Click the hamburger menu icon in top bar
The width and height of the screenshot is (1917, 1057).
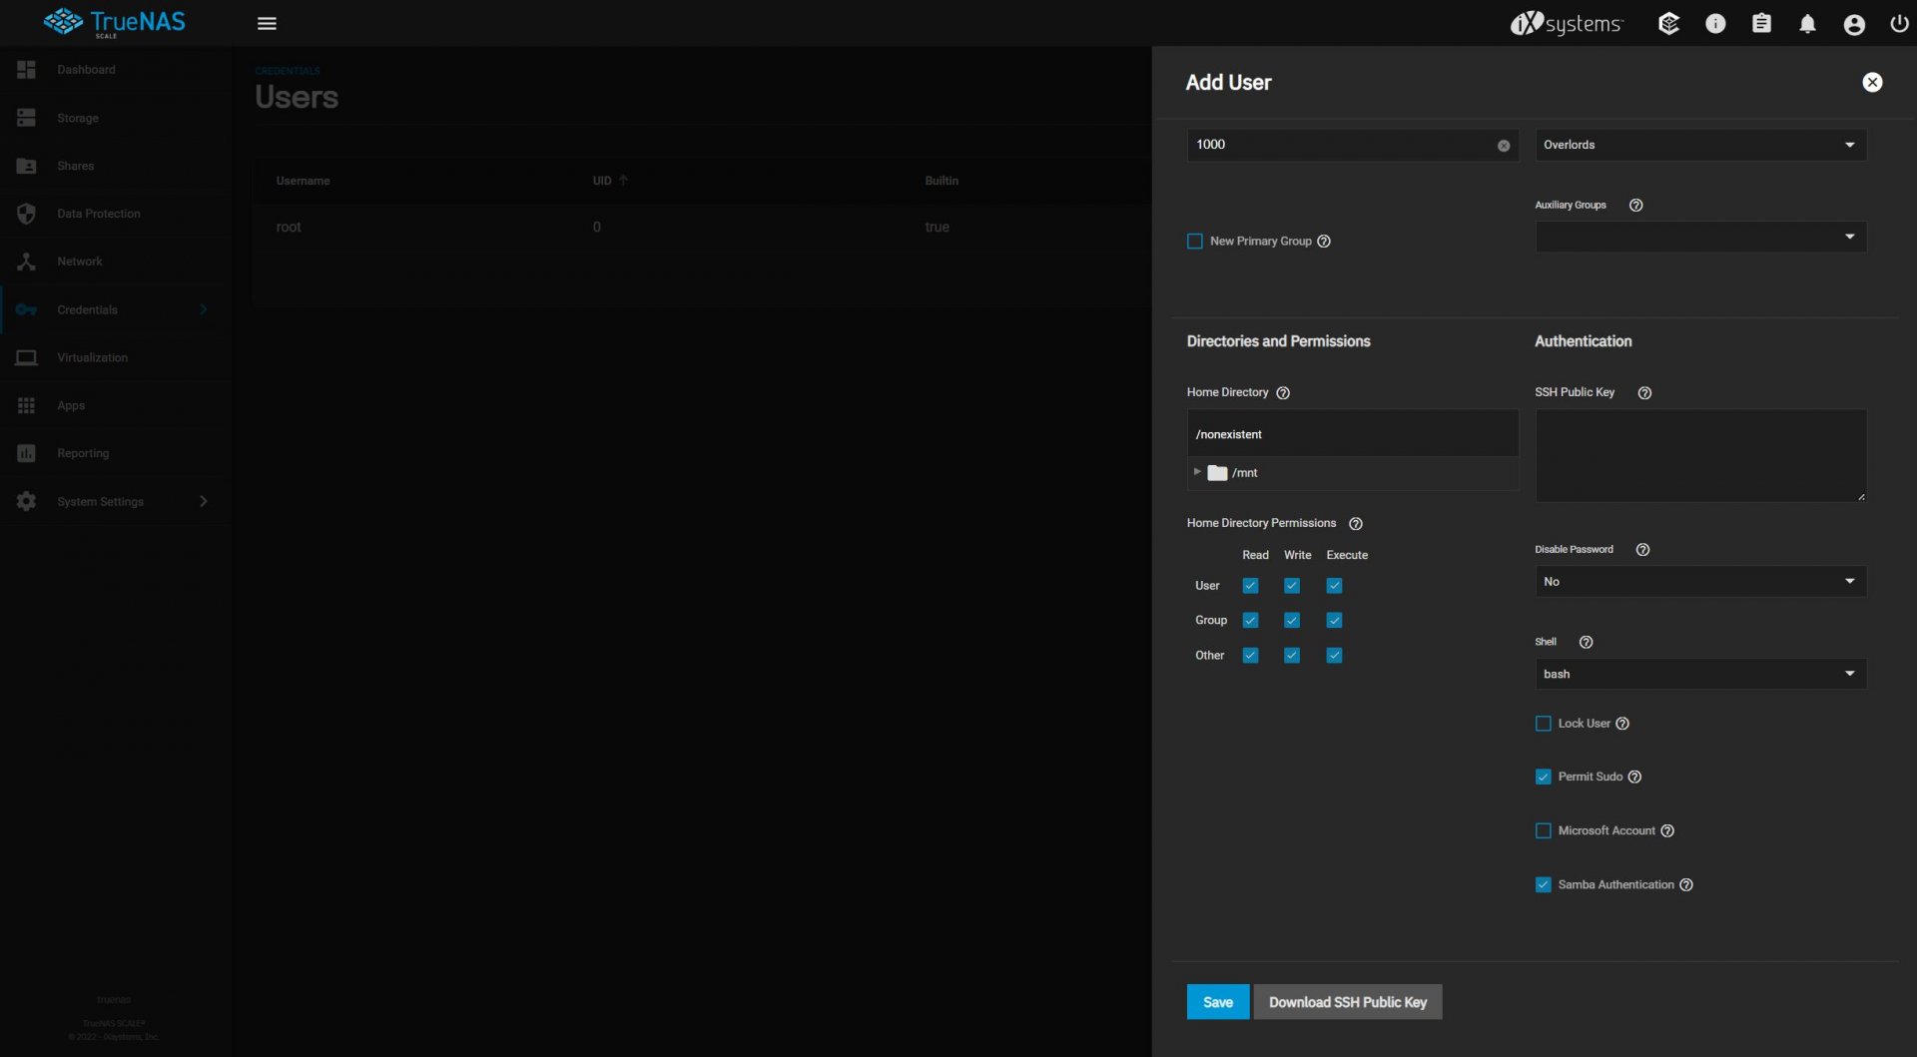267,23
